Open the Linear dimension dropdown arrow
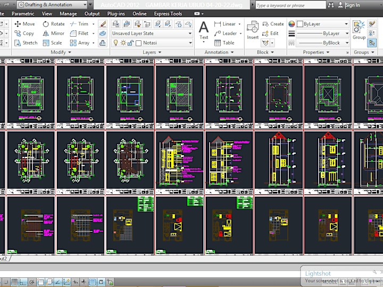 click(x=239, y=24)
